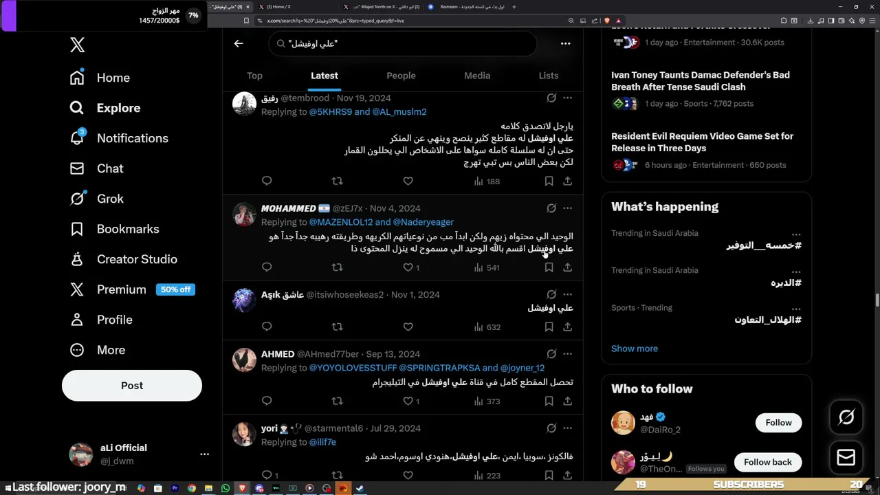Open Show more under What's happening
Viewport: 880px width, 495px height.
click(635, 349)
